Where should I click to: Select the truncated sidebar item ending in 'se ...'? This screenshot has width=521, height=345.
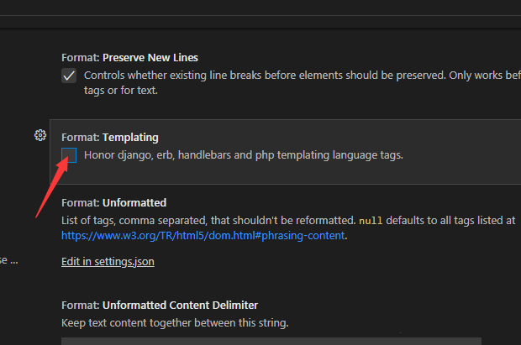[8, 260]
